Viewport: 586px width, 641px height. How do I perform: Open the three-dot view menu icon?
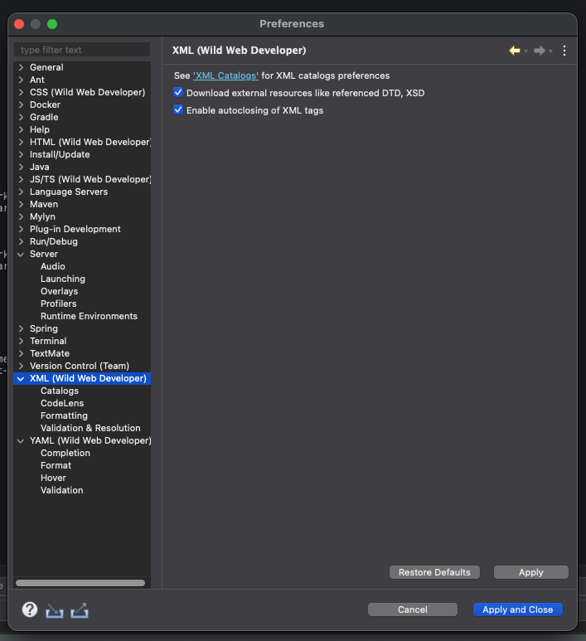coord(564,51)
